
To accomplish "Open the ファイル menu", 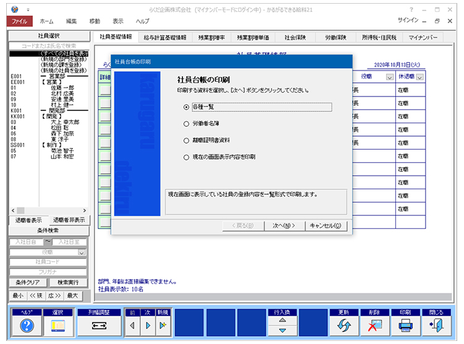I will pos(19,21).
